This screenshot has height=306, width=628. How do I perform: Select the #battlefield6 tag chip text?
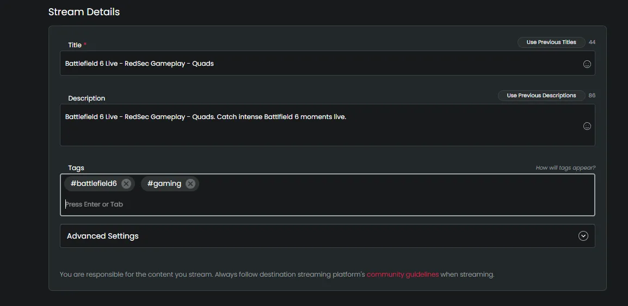(94, 184)
